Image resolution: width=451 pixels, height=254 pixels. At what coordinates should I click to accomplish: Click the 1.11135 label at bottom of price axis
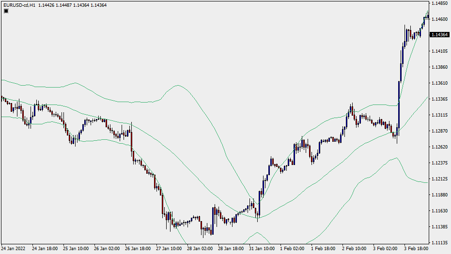(x=439, y=243)
